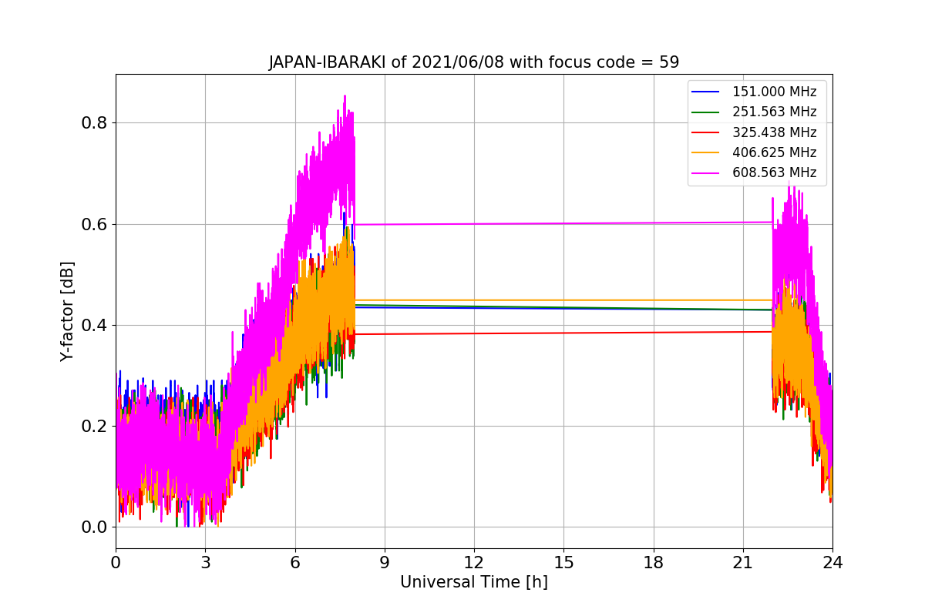Click the red line swatch in legend
Viewport: 925px width, 616px height.
pyautogui.click(x=706, y=132)
